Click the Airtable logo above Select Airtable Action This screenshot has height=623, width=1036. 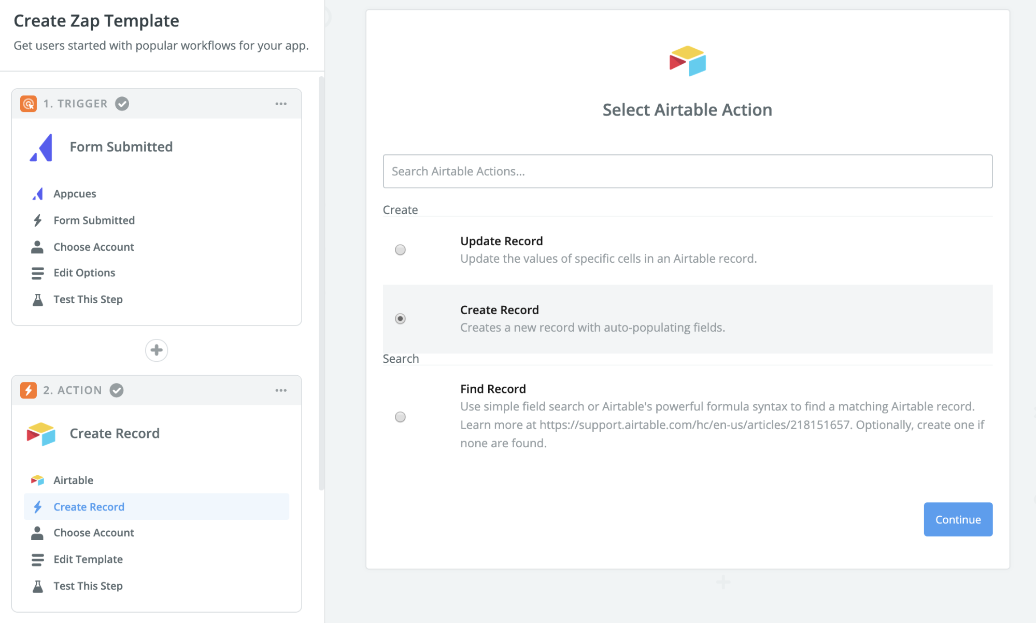coord(688,61)
